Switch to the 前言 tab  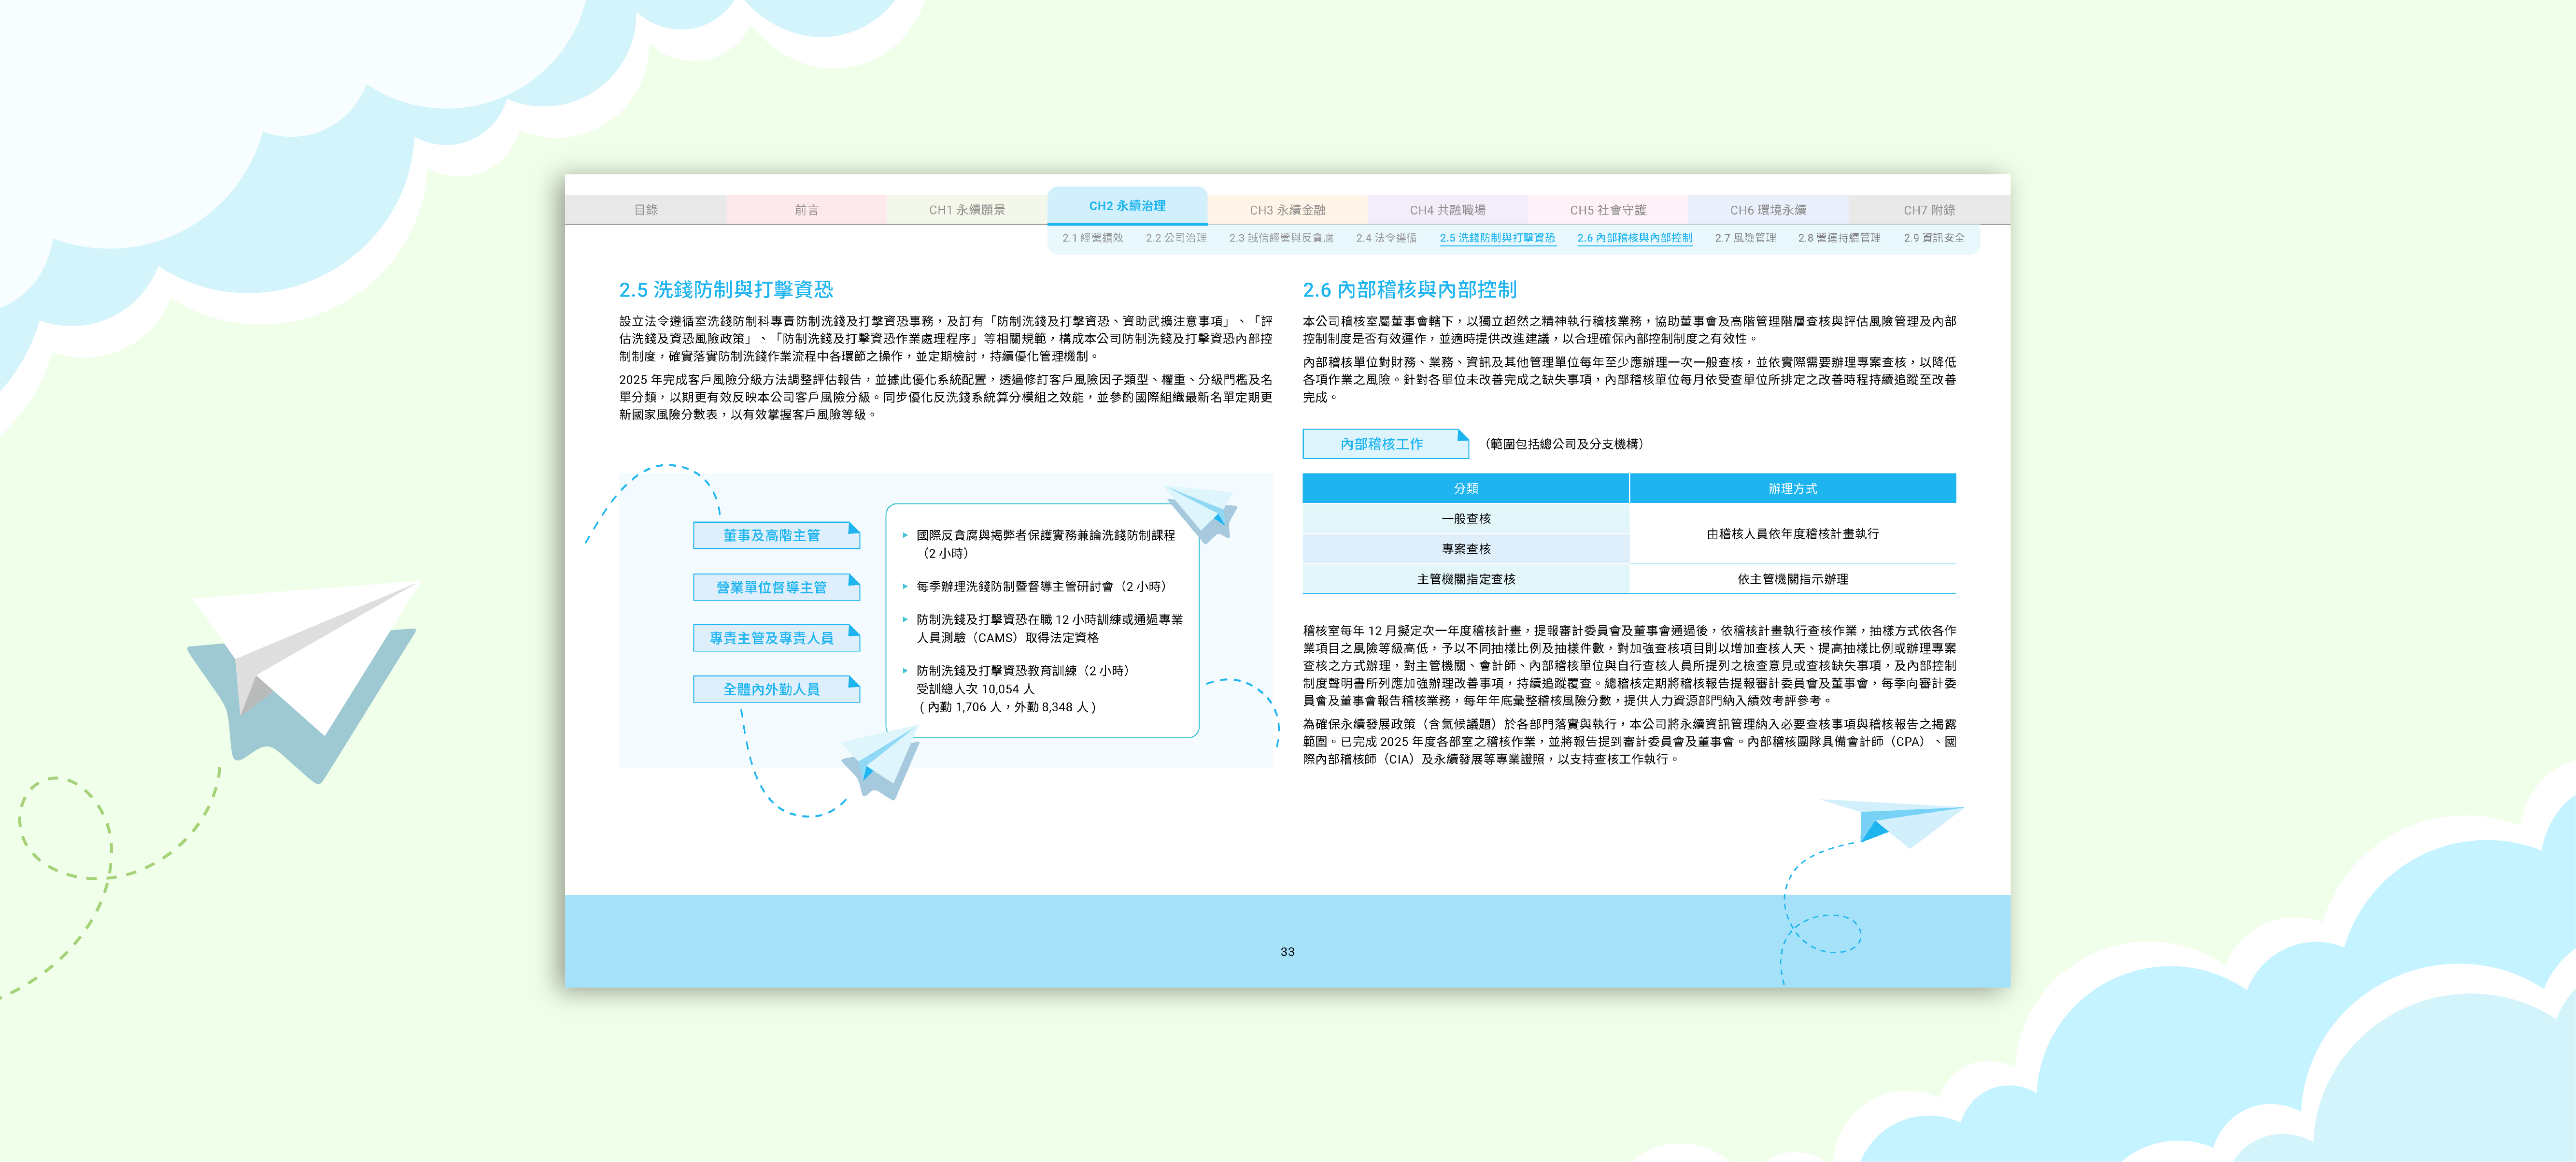coord(806,209)
